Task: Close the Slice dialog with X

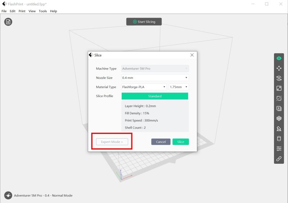Action: [192, 55]
